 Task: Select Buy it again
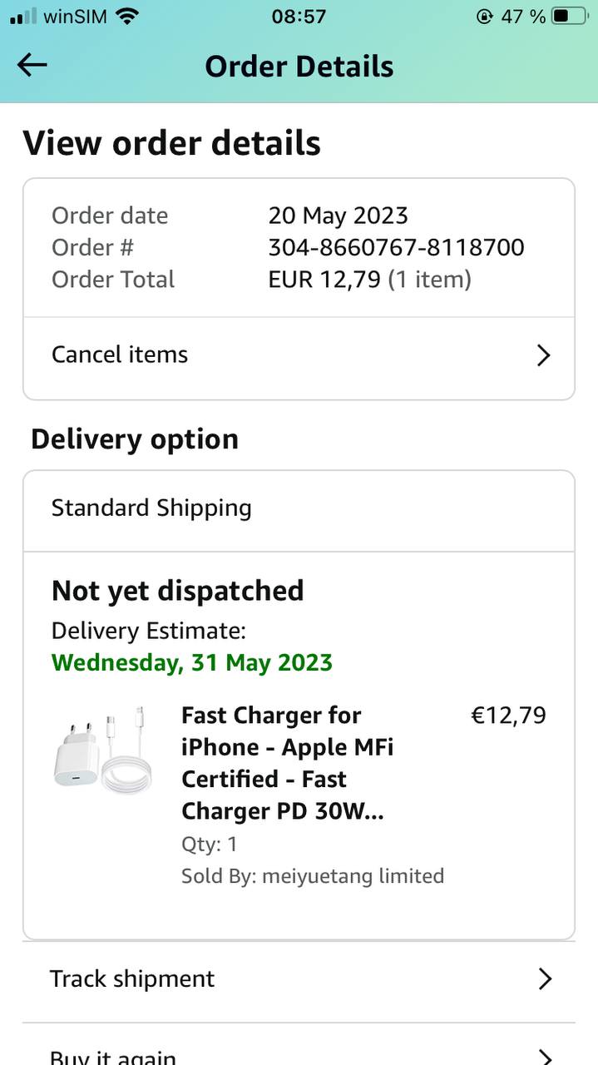[113, 1057]
